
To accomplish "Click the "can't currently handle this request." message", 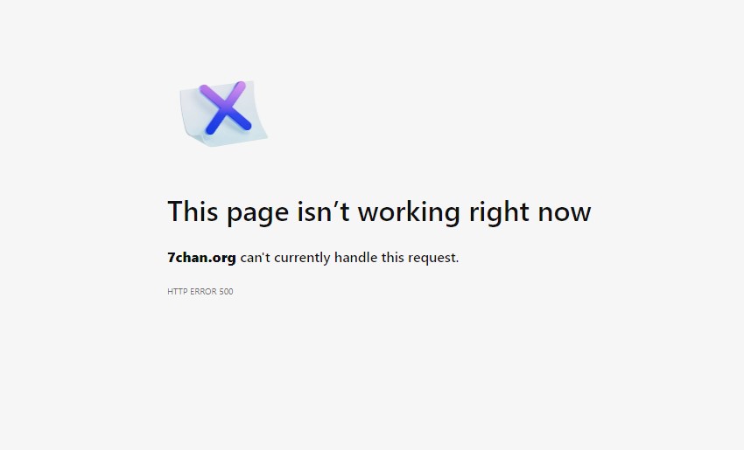I will (x=350, y=258).
